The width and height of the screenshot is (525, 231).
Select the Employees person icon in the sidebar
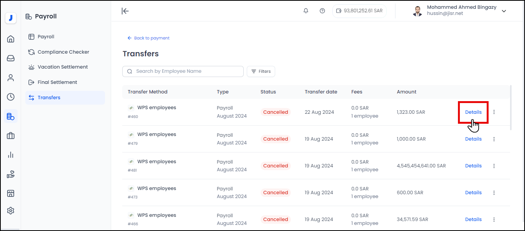(10, 77)
